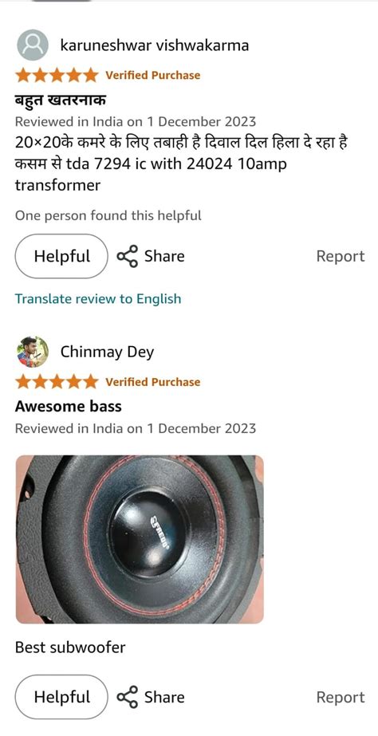Tap Verified Purchase label on Chinmay's review

pos(152,382)
